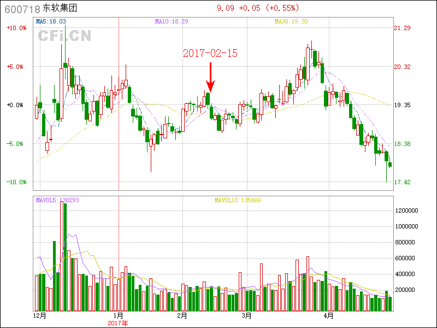The width and height of the screenshot is (437, 328).
Task: Click the red arrow marking 2017-02-15
Action: pyautogui.click(x=210, y=78)
